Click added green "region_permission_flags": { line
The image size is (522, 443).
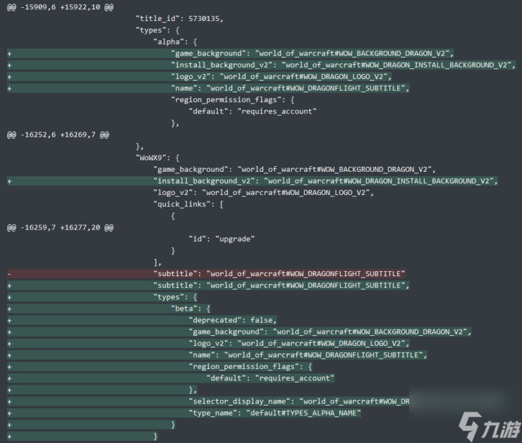pos(160,367)
